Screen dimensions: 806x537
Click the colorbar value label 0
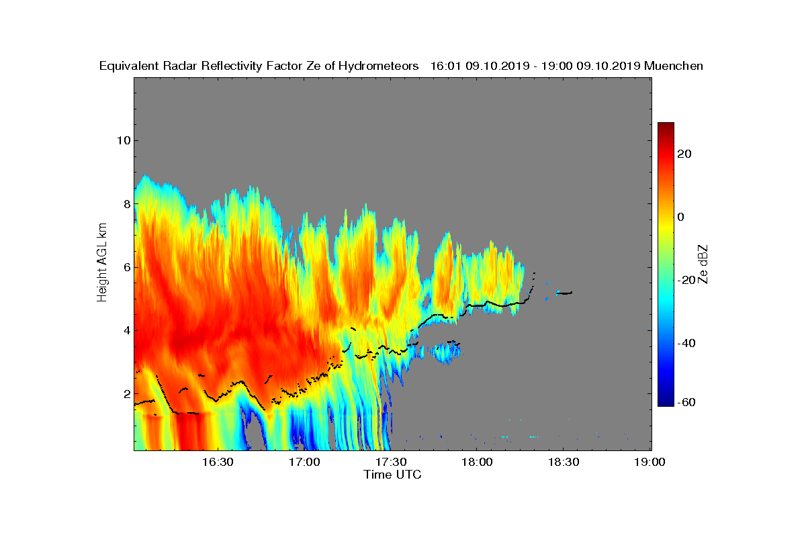pos(682,217)
